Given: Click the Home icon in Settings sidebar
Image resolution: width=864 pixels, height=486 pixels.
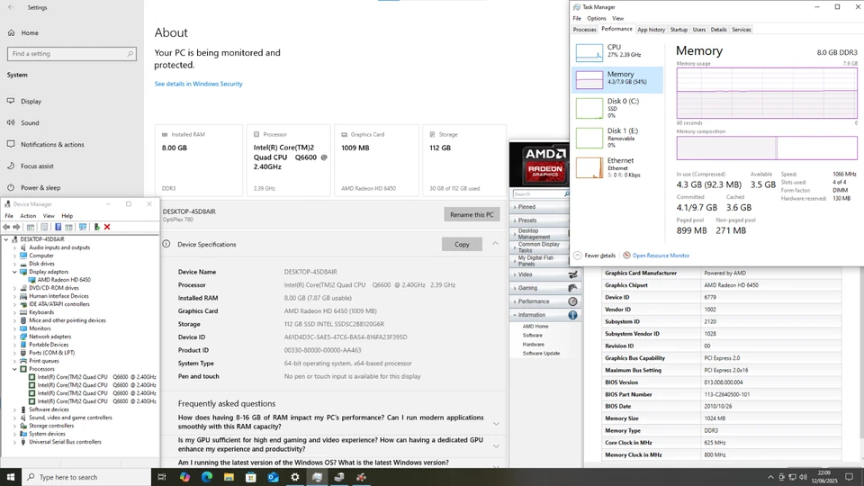Looking at the screenshot, I should (x=11, y=33).
